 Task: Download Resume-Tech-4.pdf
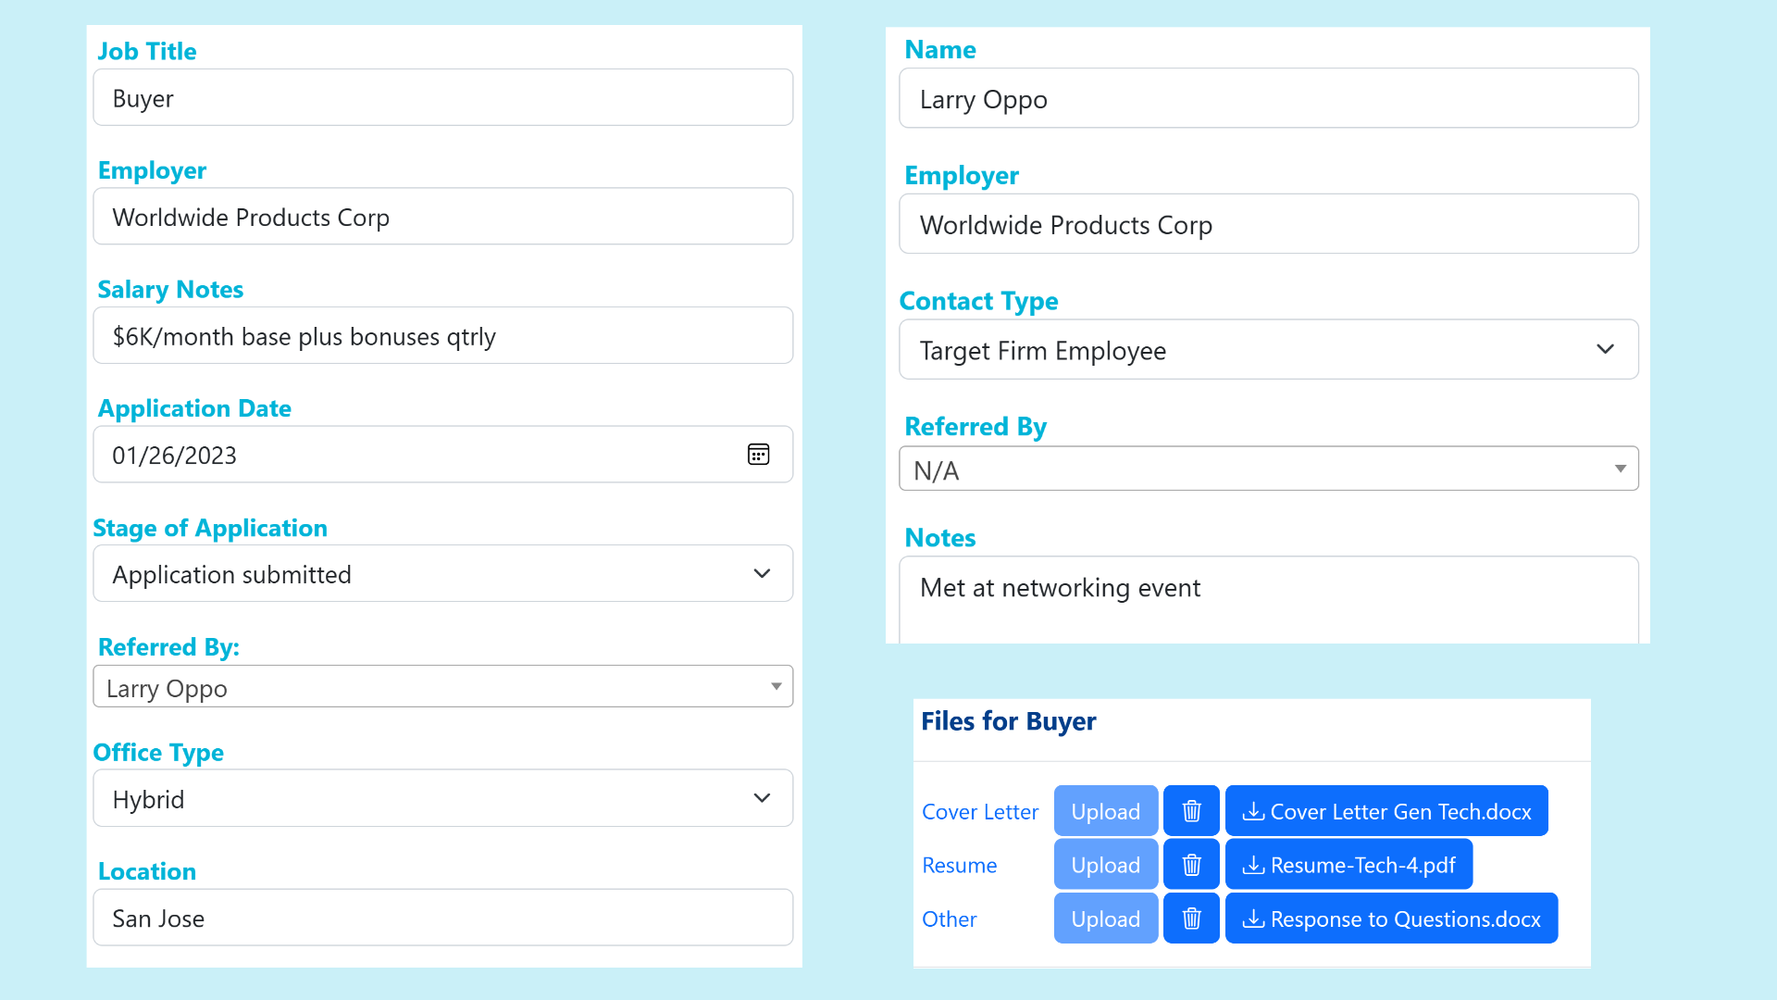tap(1348, 864)
